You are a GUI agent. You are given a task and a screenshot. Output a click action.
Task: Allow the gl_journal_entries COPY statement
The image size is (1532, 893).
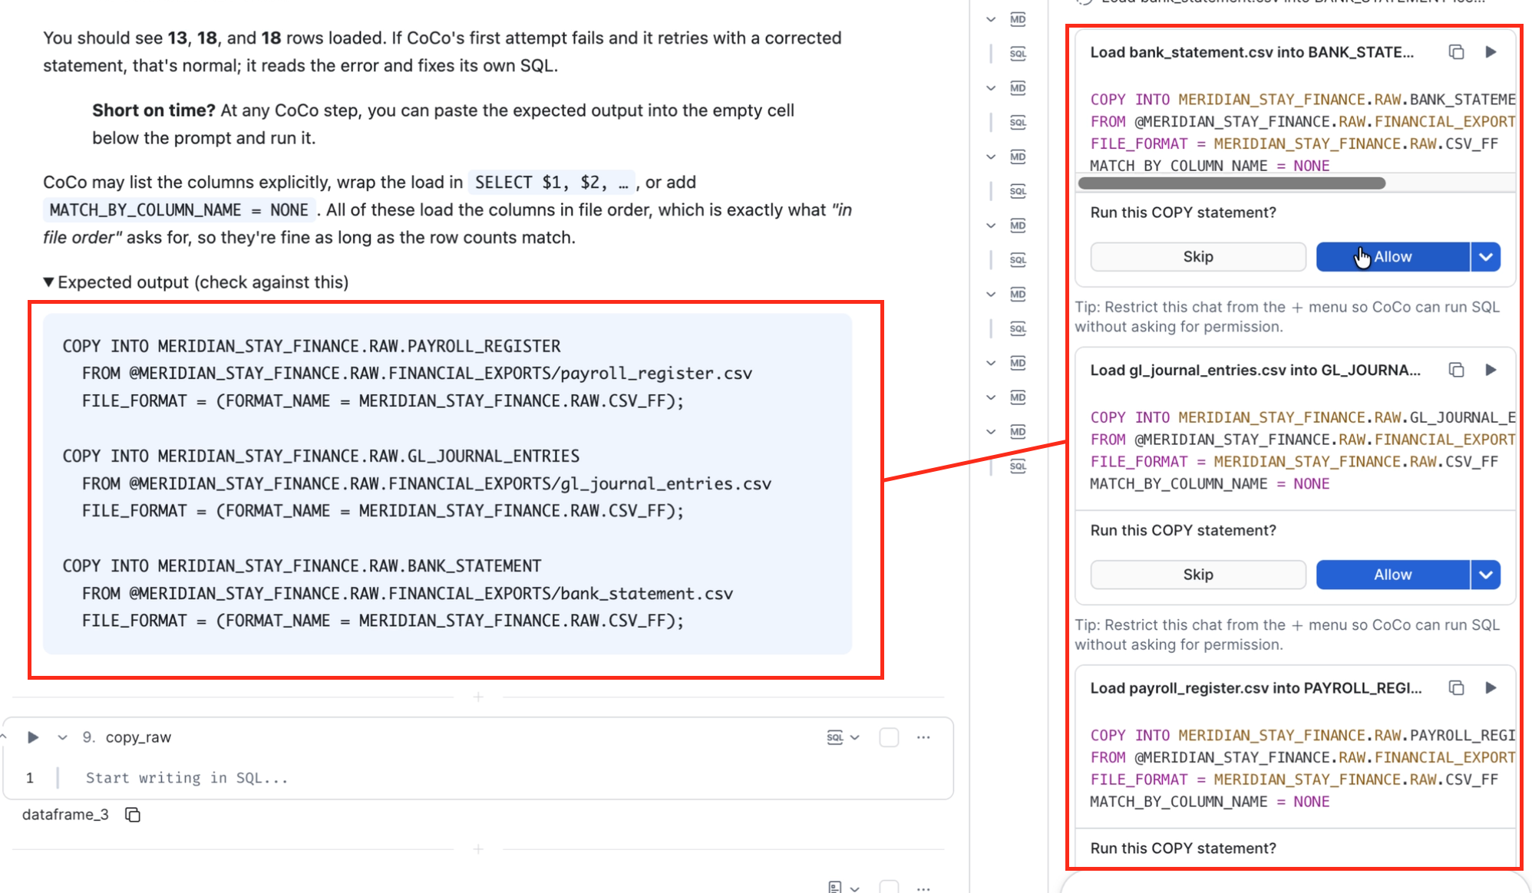point(1392,575)
